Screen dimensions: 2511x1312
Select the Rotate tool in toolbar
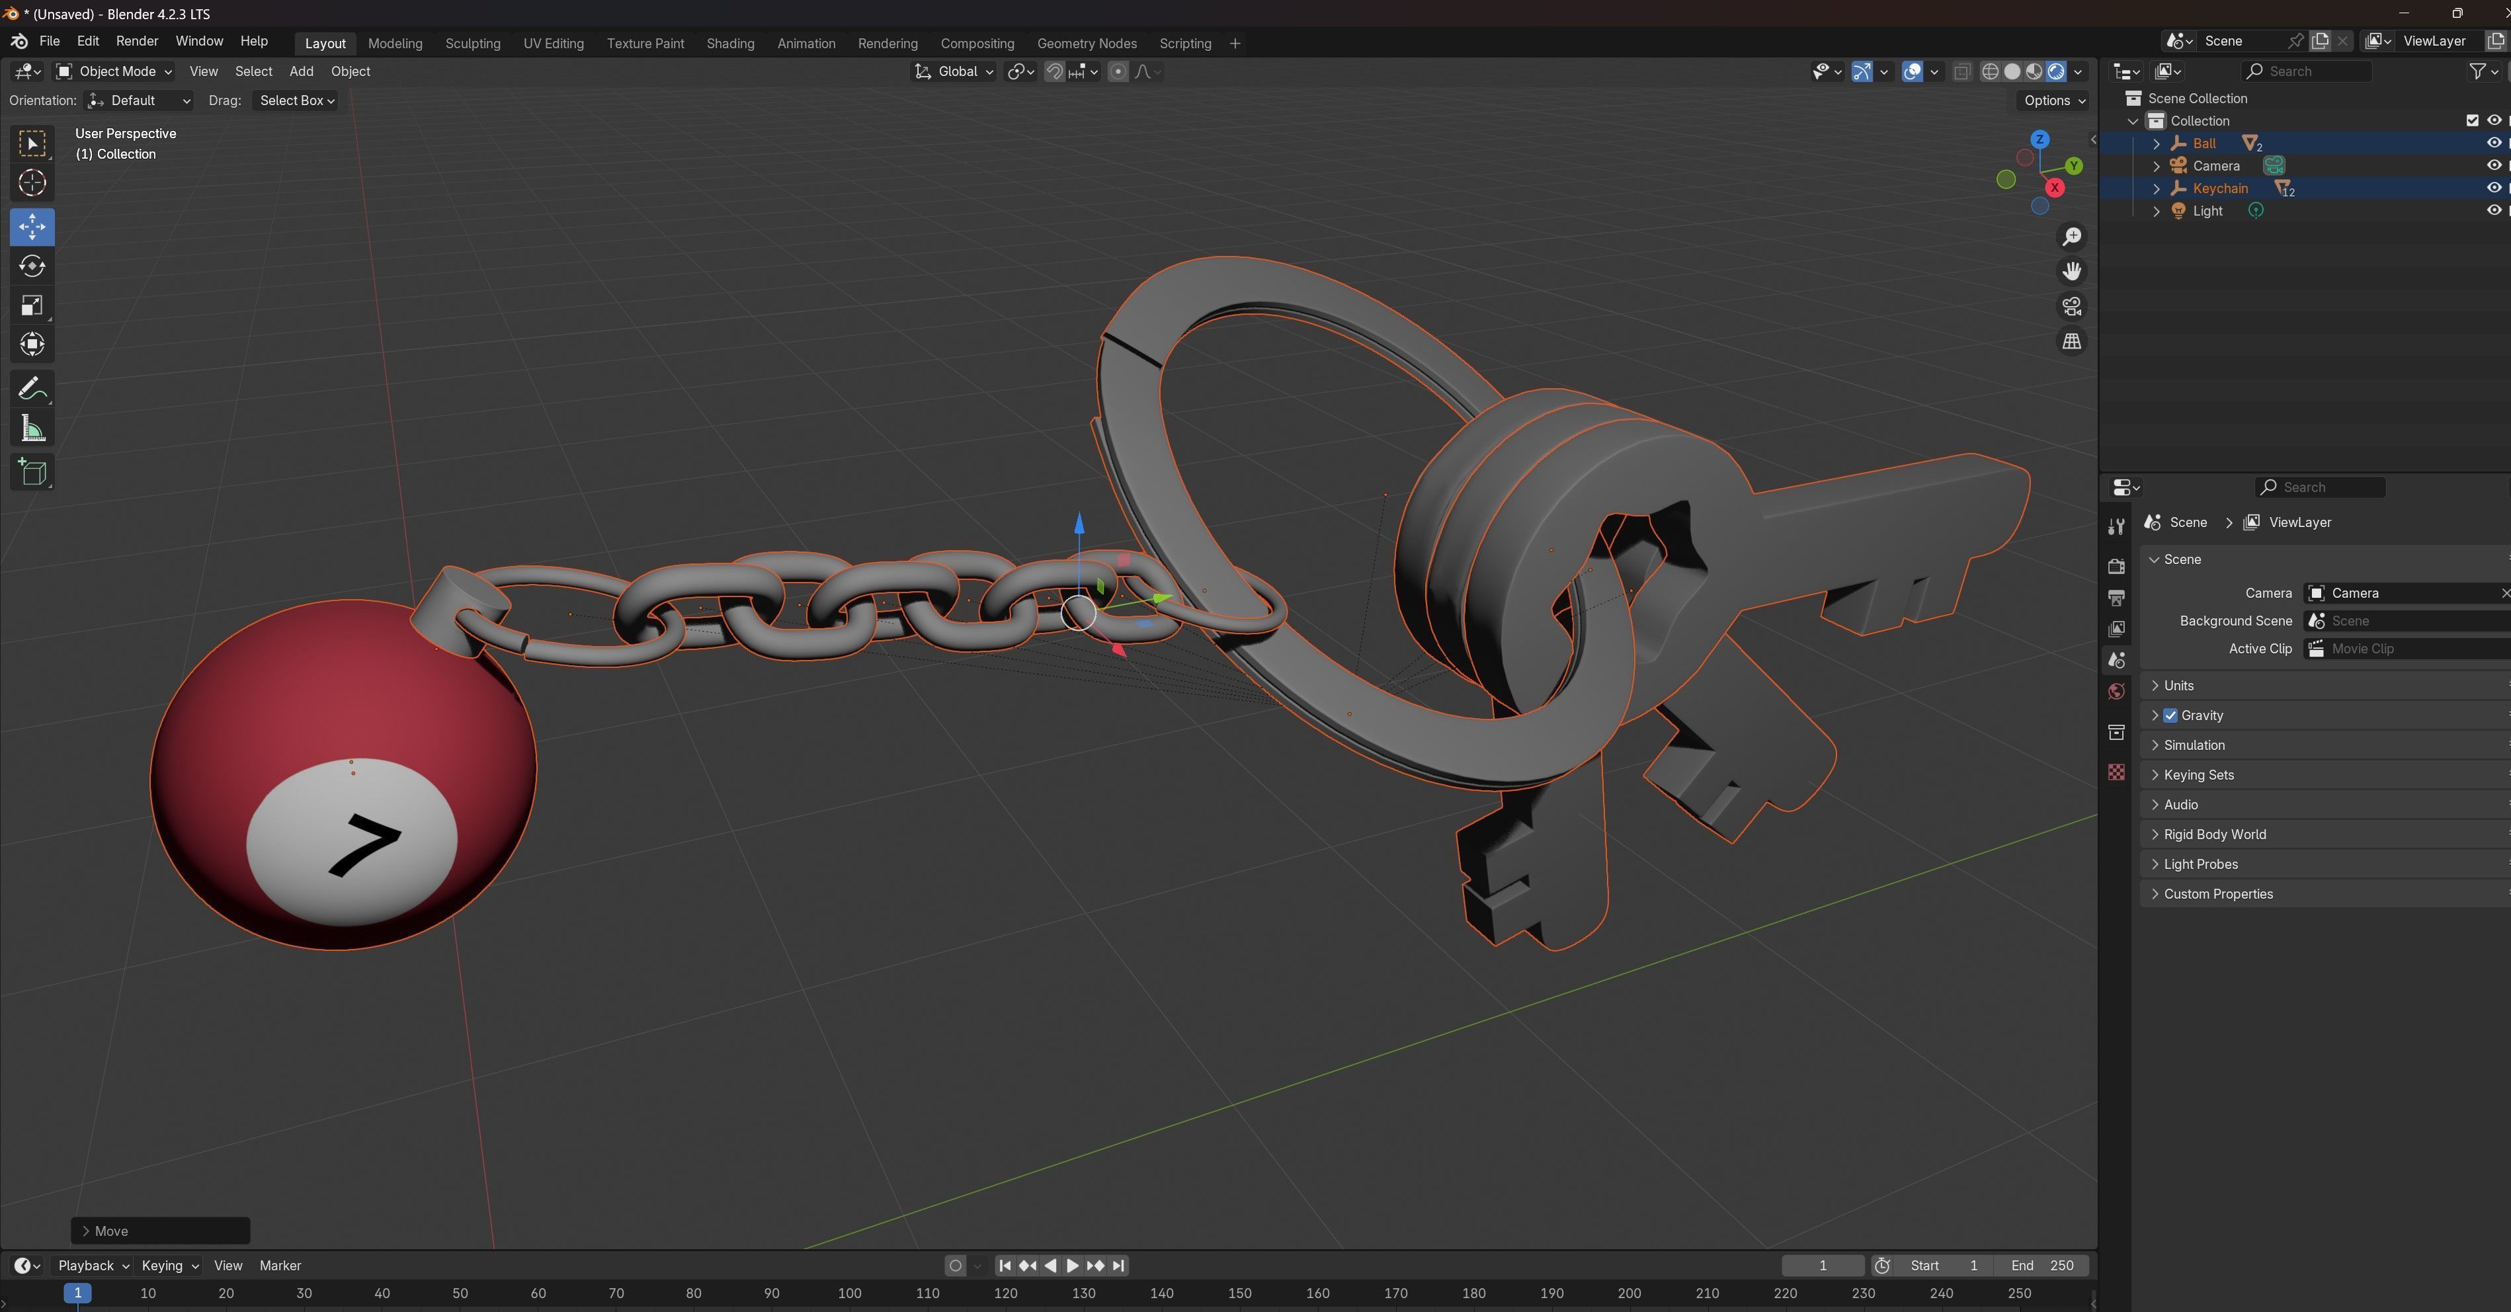(32, 266)
